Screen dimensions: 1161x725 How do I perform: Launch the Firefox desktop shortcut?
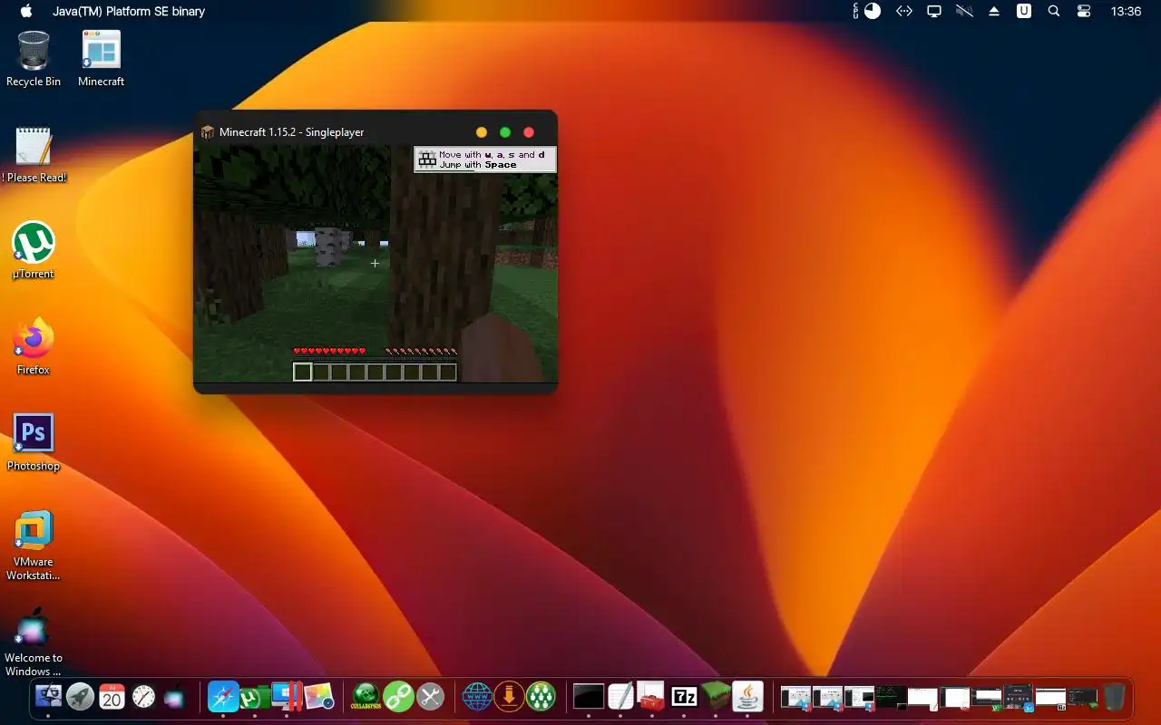pos(34,346)
